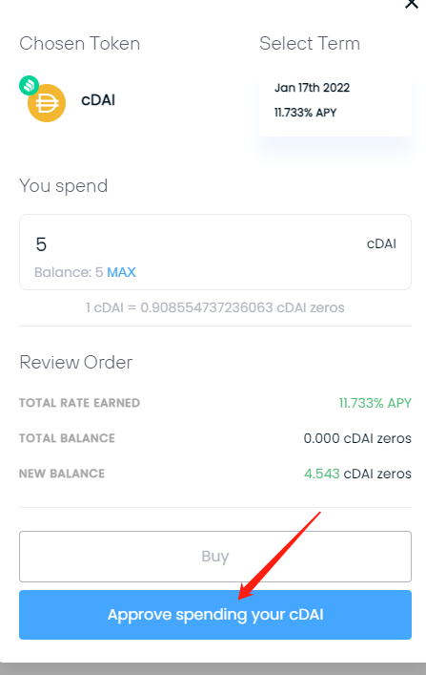Viewport: 426px width, 675px height.
Task: Close the order dialog with the X
Action: click(x=412, y=4)
